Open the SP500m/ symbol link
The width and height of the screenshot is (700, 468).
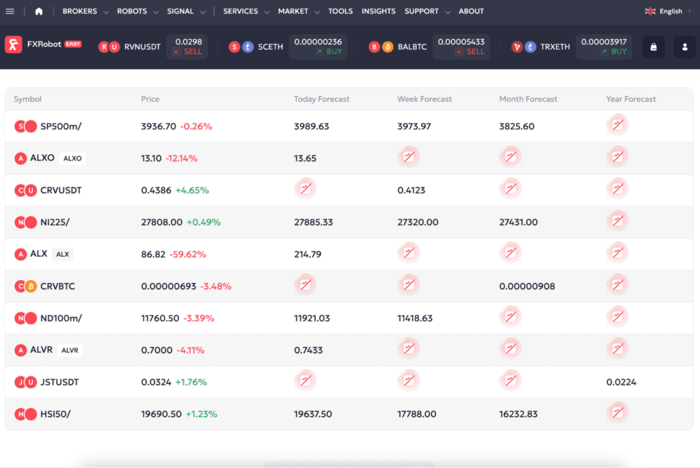pyautogui.click(x=61, y=126)
